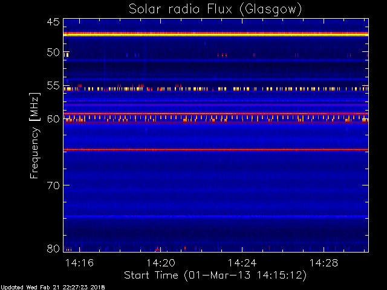The width and height of the screenshot is (387, 290).
Task: Click the 'Frequency [MHz]' axis label
Action: click(x=34, y=135)
